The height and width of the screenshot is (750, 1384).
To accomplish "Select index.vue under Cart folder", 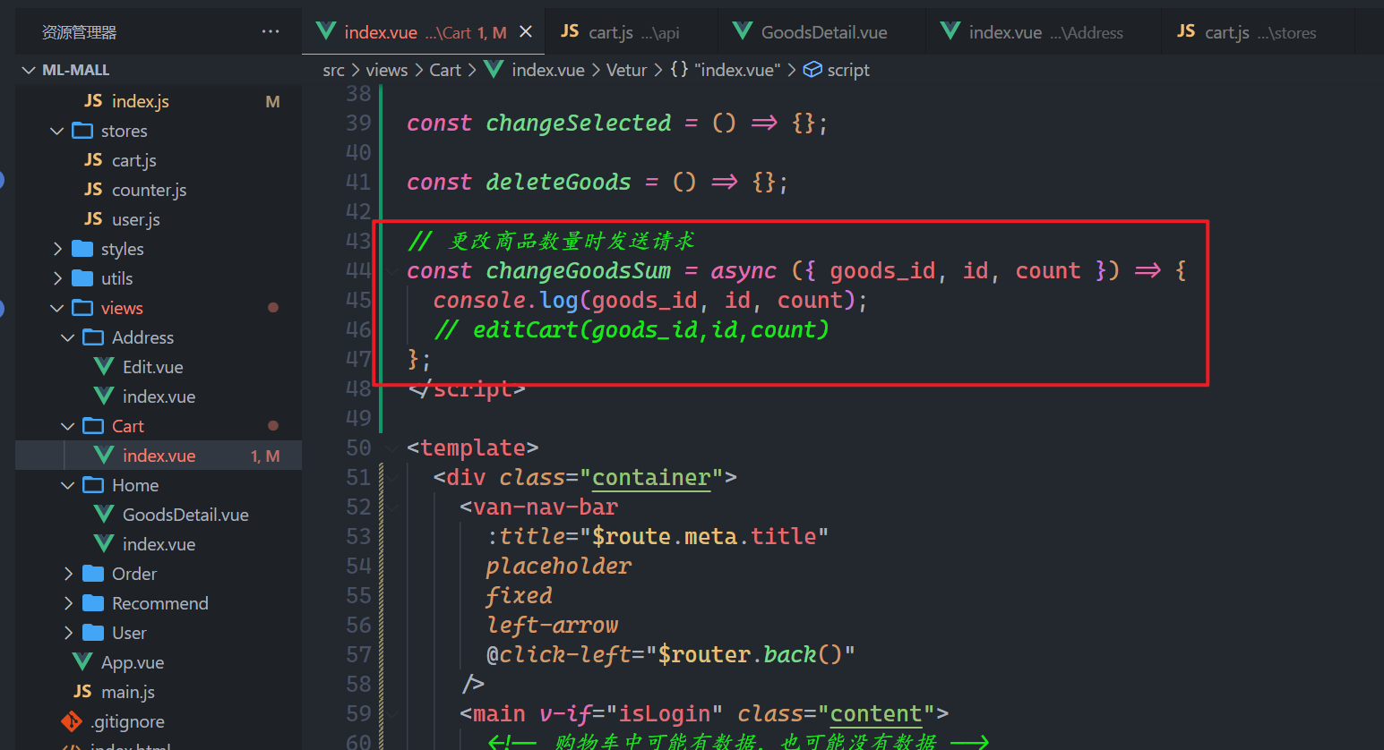I will click(x=159, y=456).
